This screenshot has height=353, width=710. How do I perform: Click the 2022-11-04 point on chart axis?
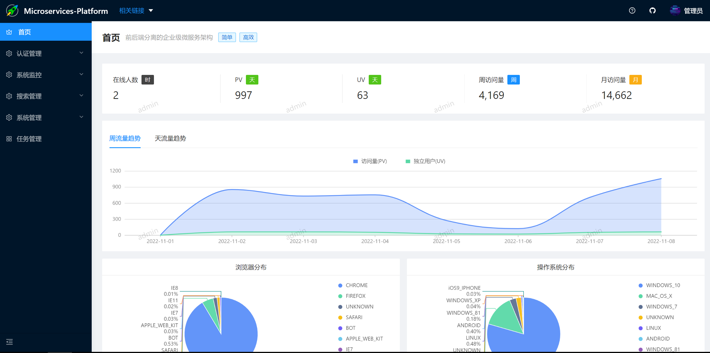[375, 241]
